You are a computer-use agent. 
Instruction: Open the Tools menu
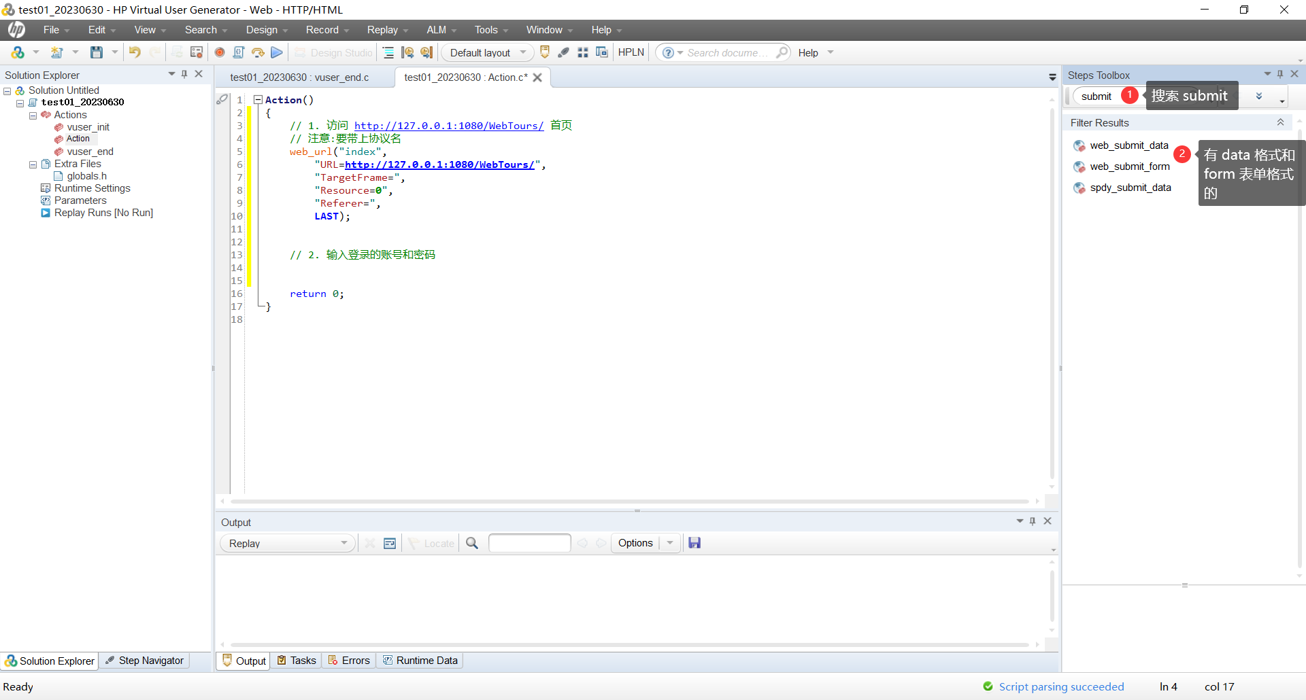coord(491,30)
